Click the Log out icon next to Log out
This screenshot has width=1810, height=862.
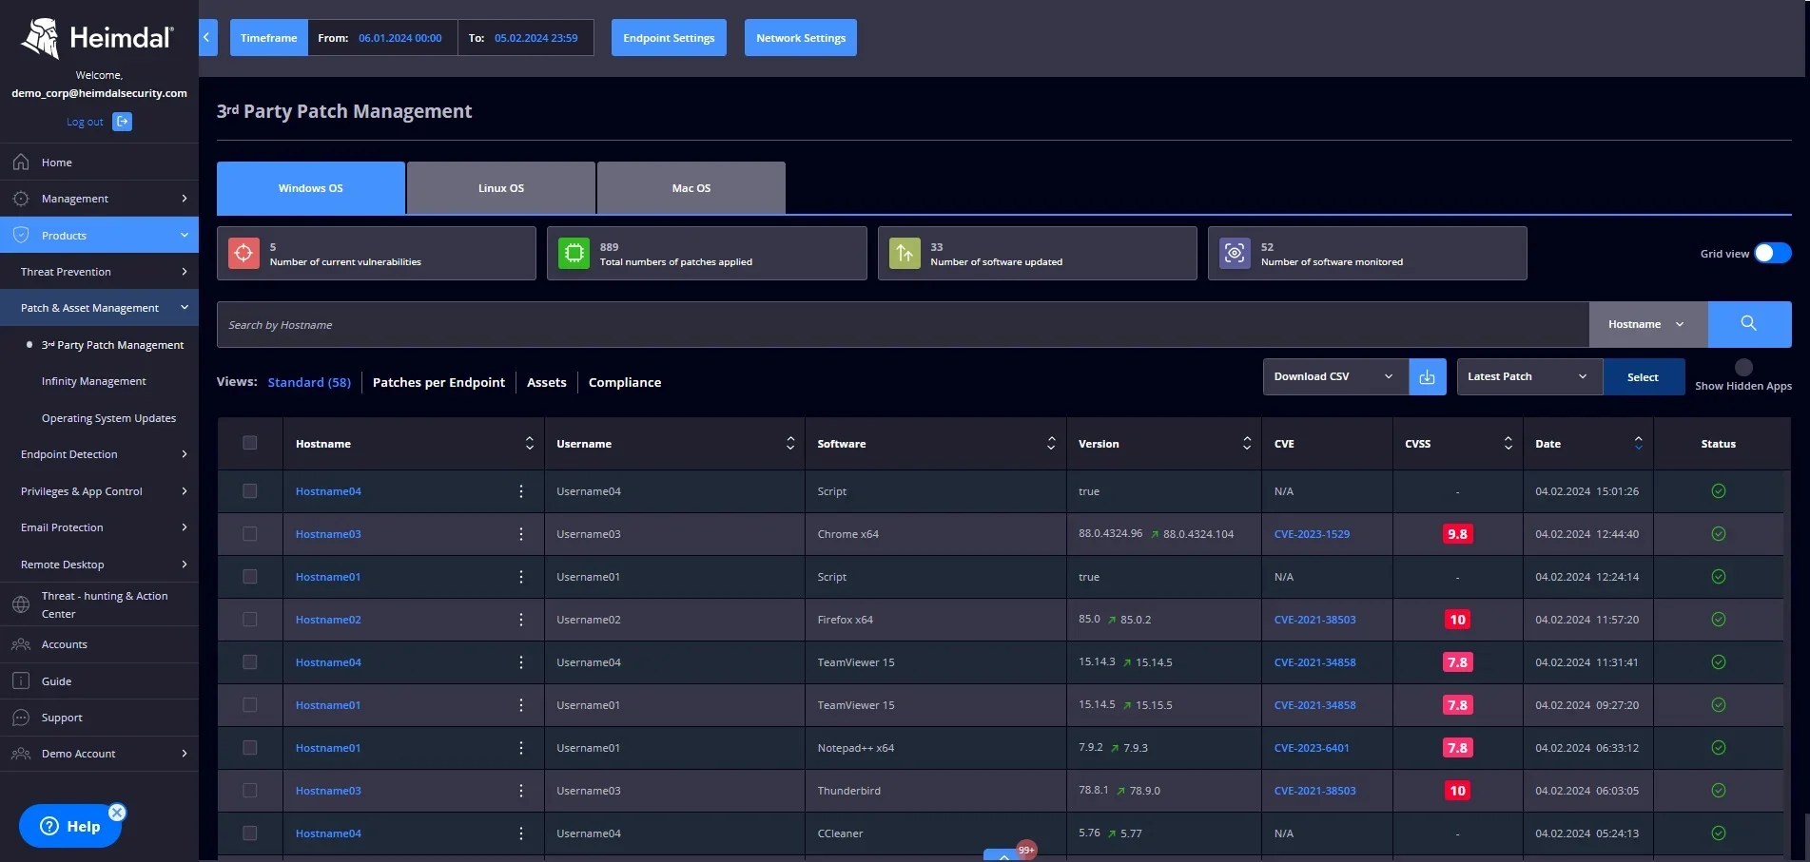(121, 122)
